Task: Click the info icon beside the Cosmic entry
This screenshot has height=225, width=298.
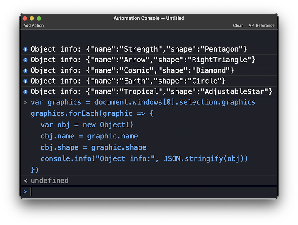Action: [x=25, y=70]
